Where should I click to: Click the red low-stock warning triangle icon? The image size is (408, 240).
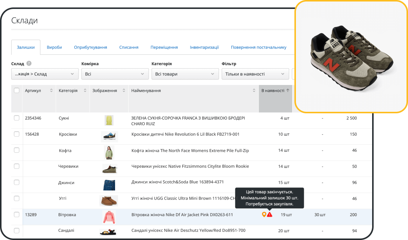[x=270, y=215]
